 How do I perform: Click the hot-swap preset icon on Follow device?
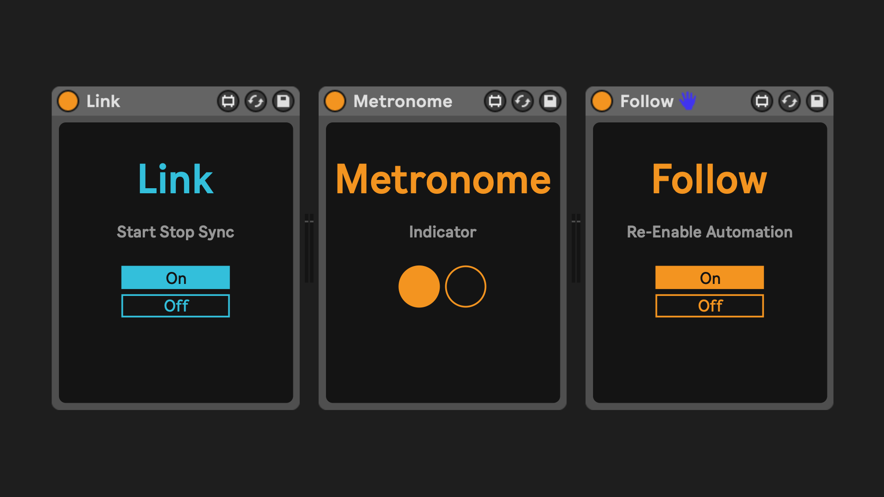click(790, 101)
